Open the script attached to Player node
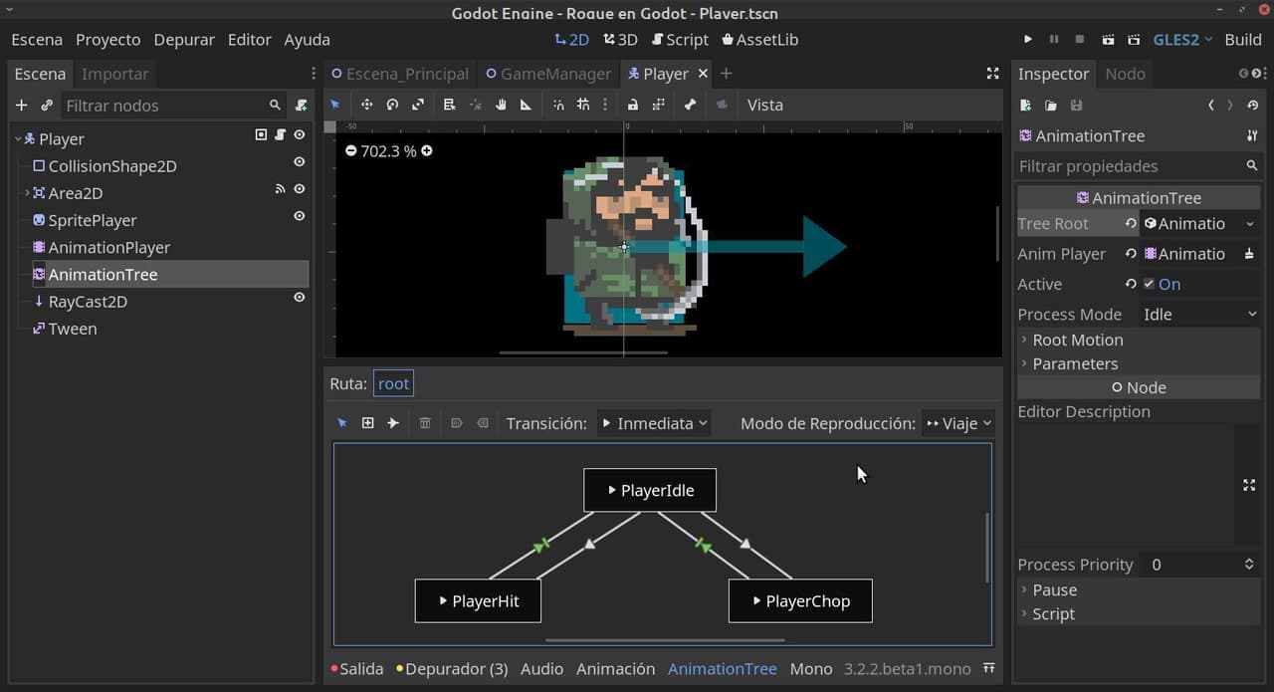Screen dimensions: 1274x692 pos(281,134)
